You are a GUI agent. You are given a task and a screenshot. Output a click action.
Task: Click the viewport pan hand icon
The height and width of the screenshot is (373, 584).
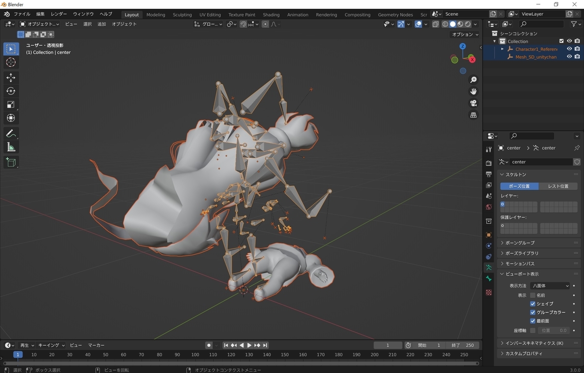tap(473, 92)
